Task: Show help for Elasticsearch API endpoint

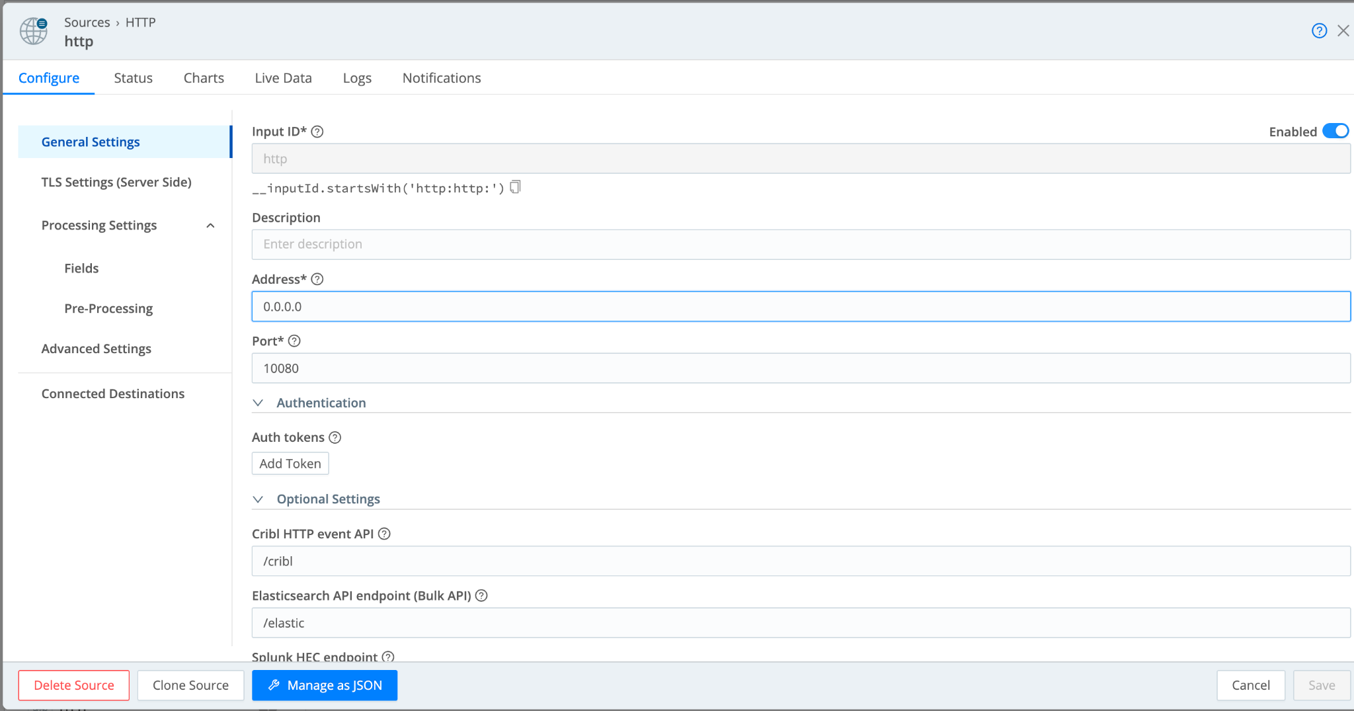Action: [481, 596]
